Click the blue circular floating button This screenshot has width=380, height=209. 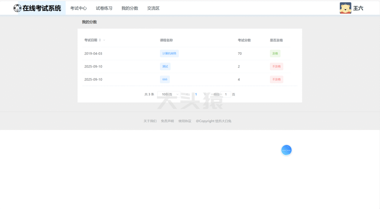click(x=286, y=150)
